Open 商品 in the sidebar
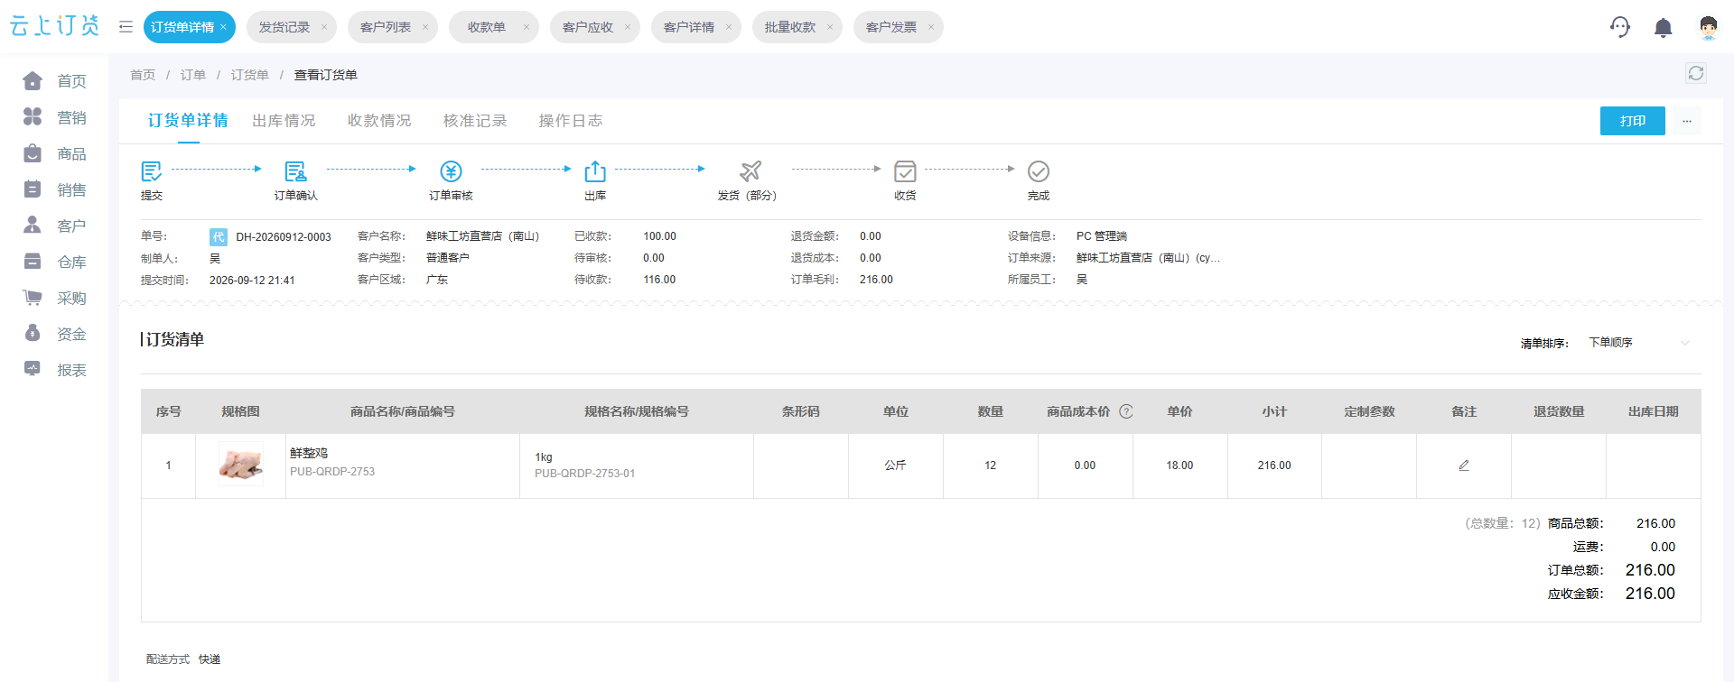Image resolution: width=1734 pixels, height=682 pixels. click(x=54, y=153)
